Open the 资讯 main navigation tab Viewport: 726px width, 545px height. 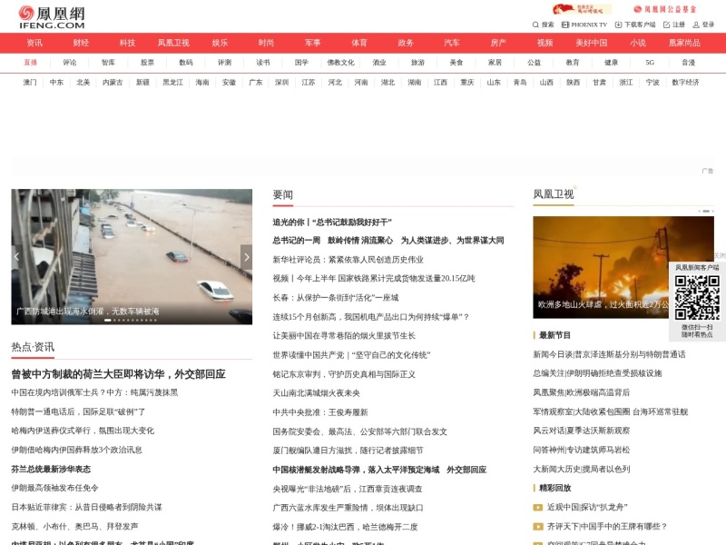(x=34, y=43)
